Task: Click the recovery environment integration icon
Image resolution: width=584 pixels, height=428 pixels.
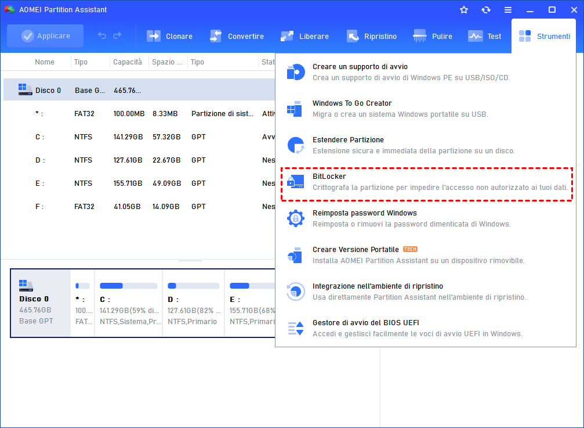Action: [296, 291]
